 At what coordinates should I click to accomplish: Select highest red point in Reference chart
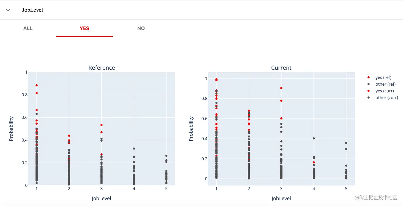pyautogui.click(x=37, y=85)
